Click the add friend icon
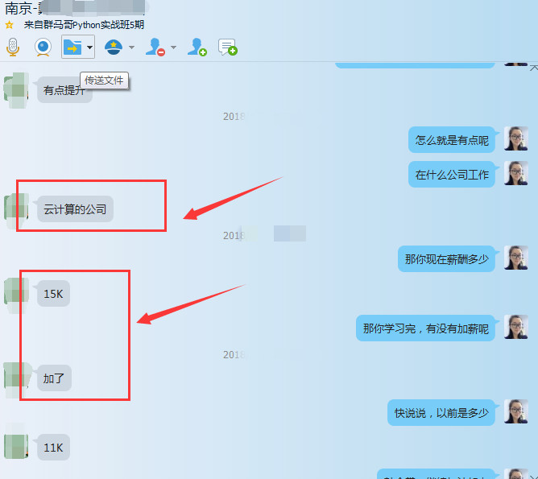This screenshot has height=479, width=538. tap(197, 47)
